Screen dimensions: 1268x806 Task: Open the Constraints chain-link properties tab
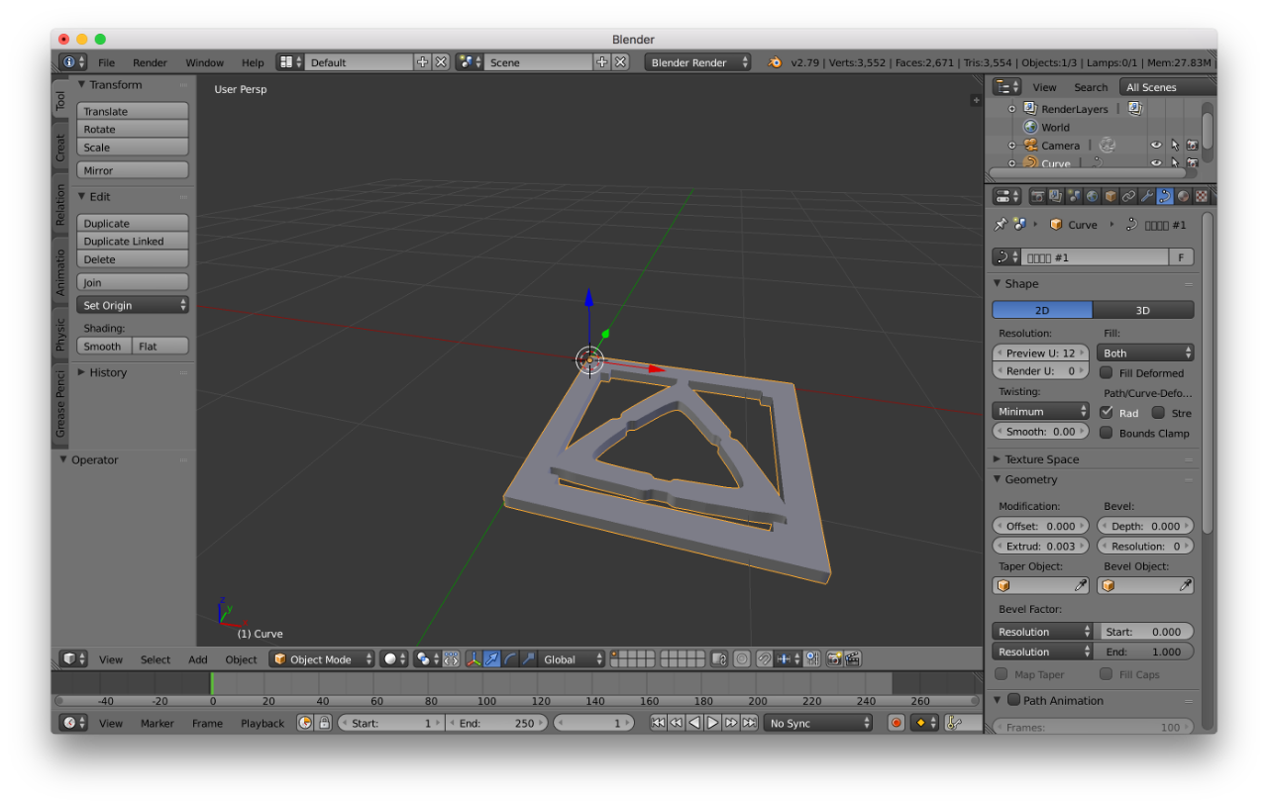[x=1128, y=197]
